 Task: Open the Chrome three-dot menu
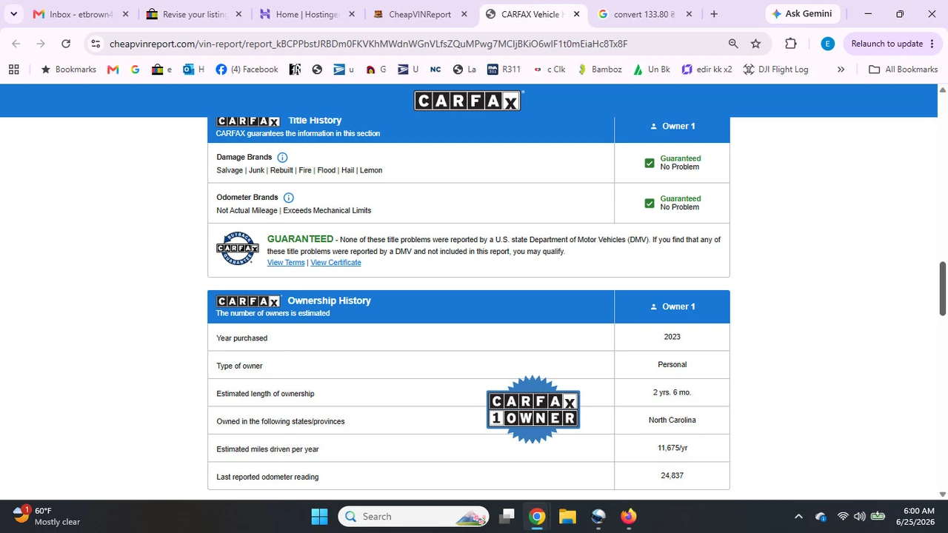pos(932,44)
